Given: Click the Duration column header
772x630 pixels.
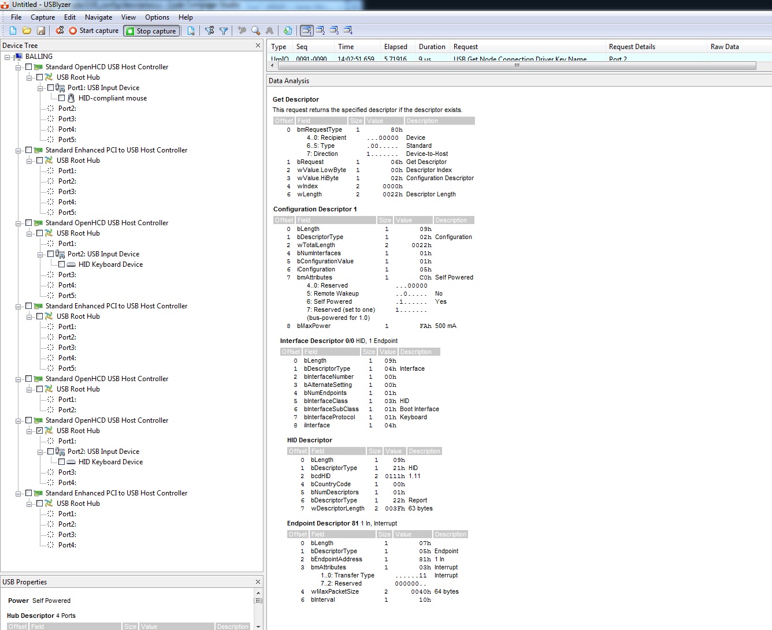Looking at the screenshot, I should tap(433, 47).
